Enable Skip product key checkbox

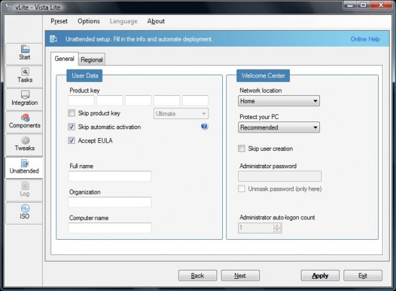click(72, 113)
